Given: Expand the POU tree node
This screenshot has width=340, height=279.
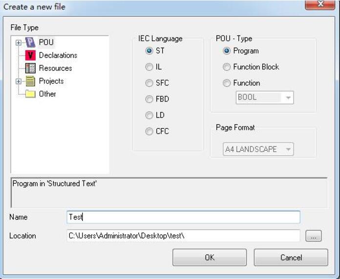Looking at the screenshot, I should (18, 42).
